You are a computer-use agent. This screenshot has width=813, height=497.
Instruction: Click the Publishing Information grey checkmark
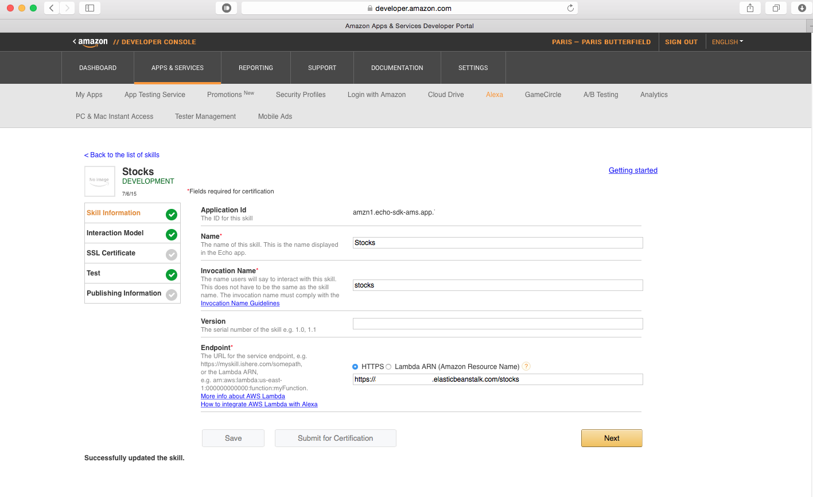pyautogui.click(x=172, y=295)
